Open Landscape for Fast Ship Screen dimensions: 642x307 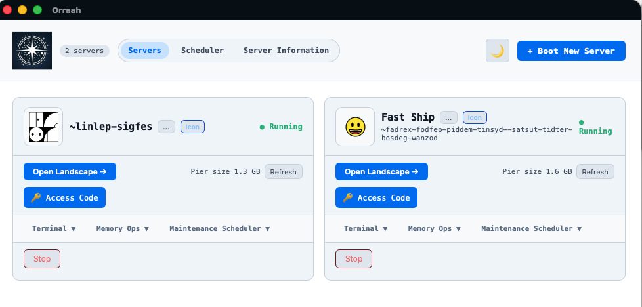click(x=381, y=171)
